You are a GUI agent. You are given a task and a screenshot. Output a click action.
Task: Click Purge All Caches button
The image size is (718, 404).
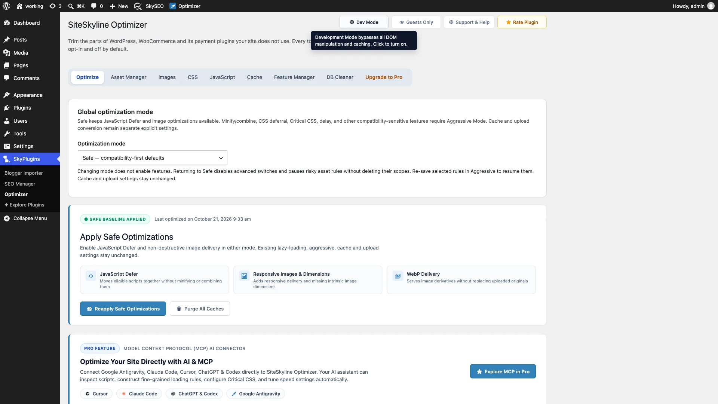(200, 309)
